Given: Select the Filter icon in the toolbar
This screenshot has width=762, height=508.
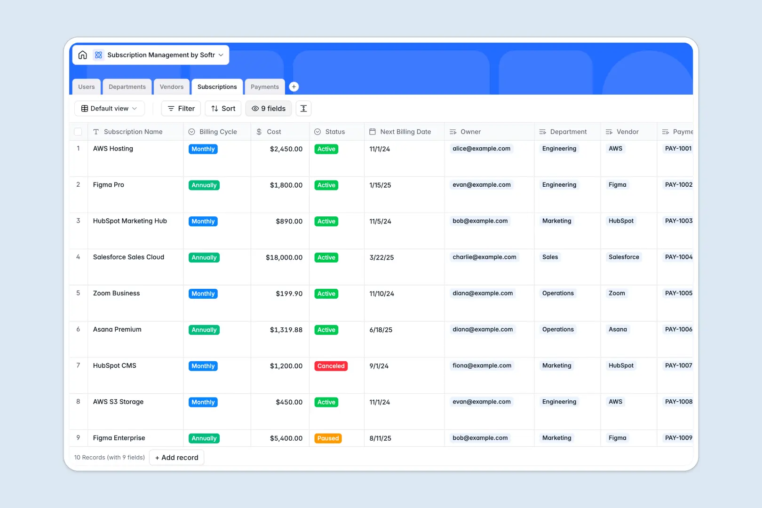Looking at the screenshot, I should (171, 108).
